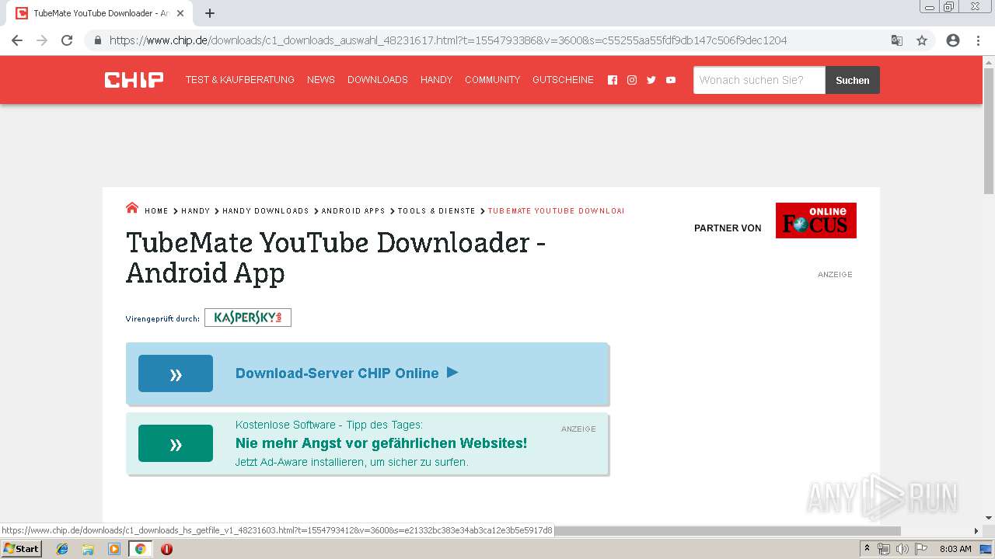Click the network icon in system tray
The height and width of the screenshot is (559, 995).
click(884, 549)
